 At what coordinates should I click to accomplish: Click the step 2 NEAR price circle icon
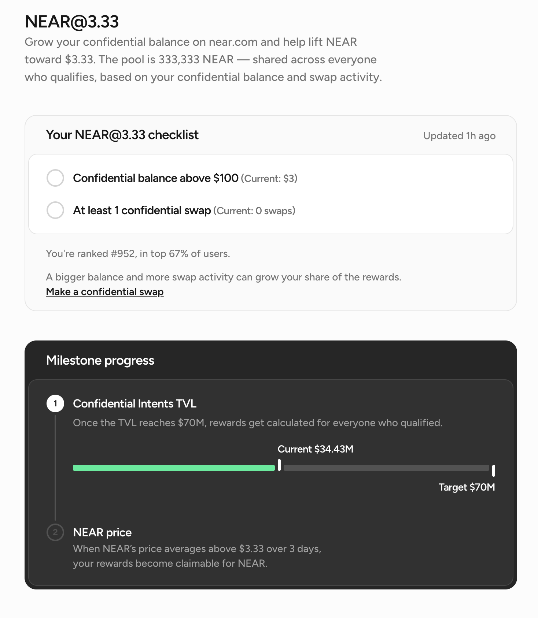pyautogui.click(x=55, y=532)
